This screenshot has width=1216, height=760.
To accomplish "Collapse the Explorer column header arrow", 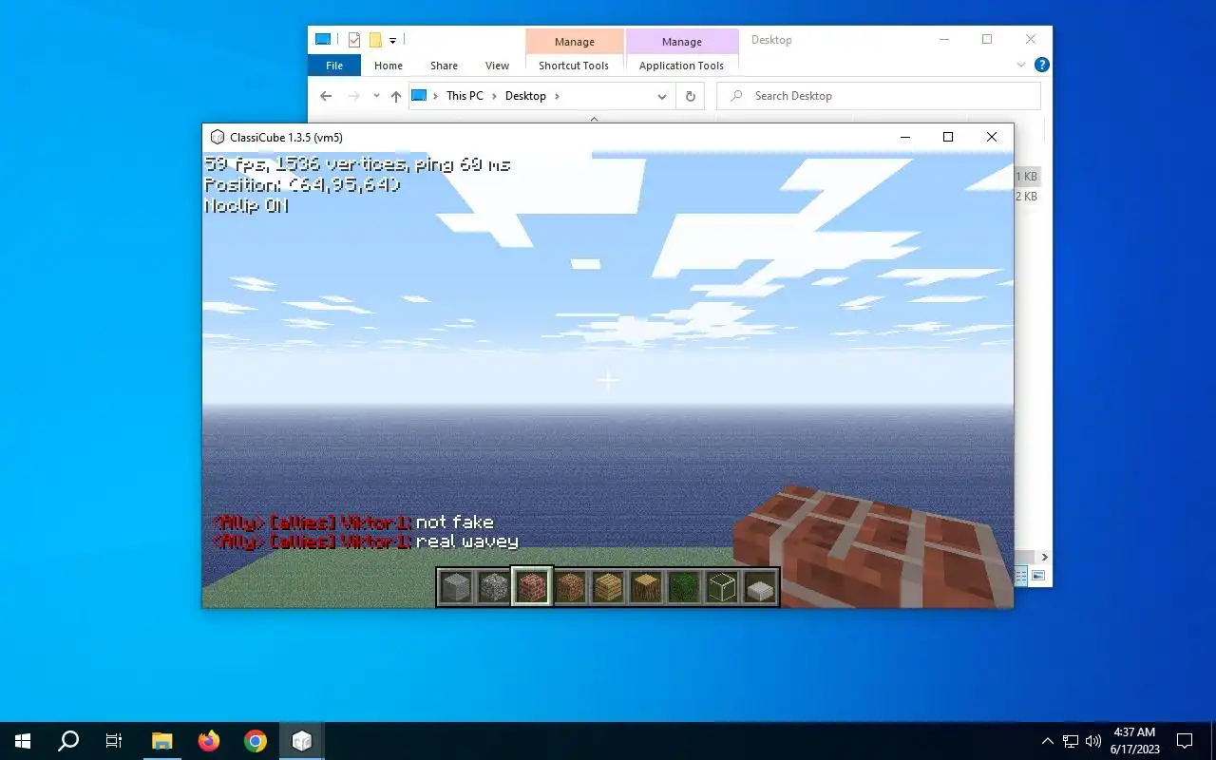I will (595, 119).
